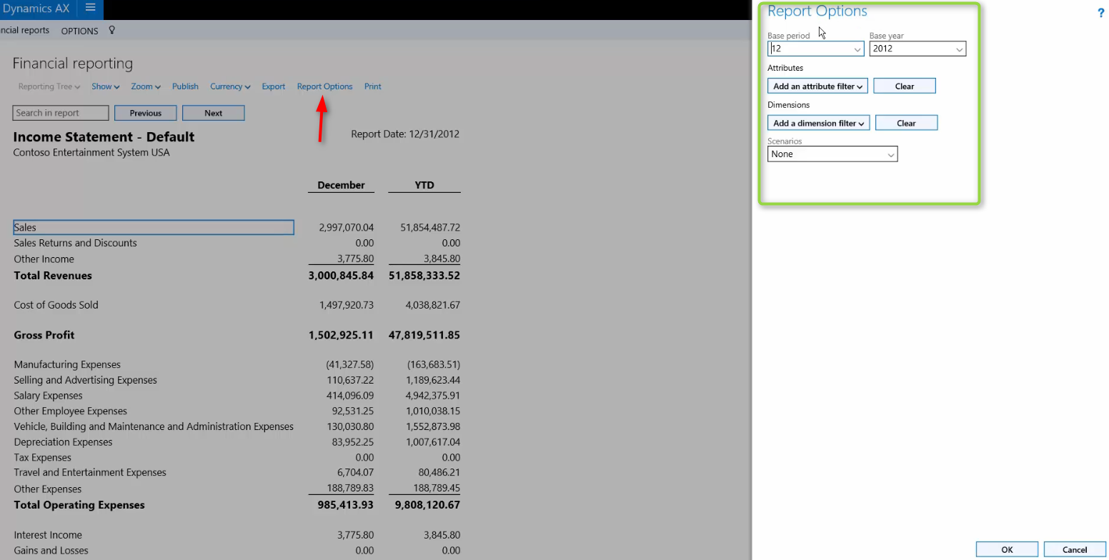Click the Other Employee Expenses row

(70, 411)
